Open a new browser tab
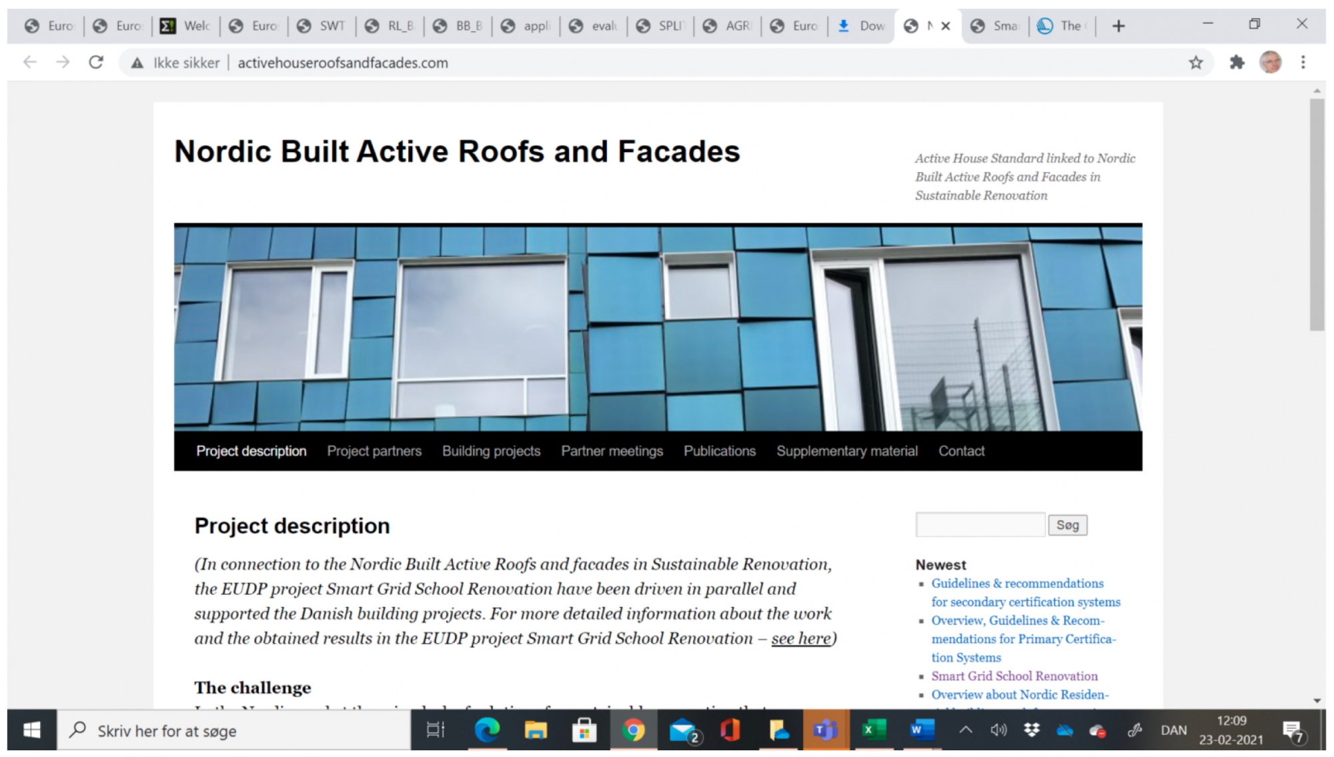This screenshot has height=757, width=1334. pos(1119,26)
